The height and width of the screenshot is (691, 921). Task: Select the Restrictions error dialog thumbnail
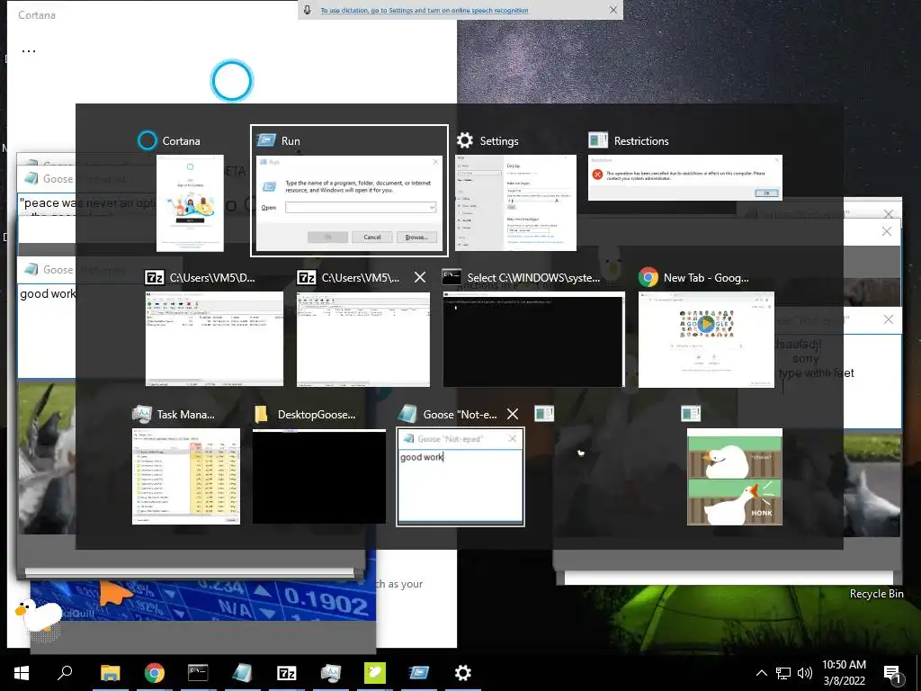coord(684,177)
